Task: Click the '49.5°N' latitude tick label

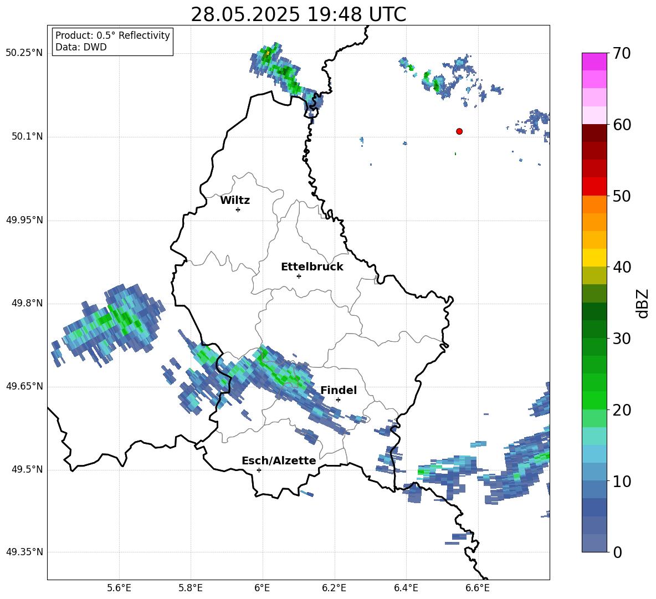Action: tap(27, 469)
